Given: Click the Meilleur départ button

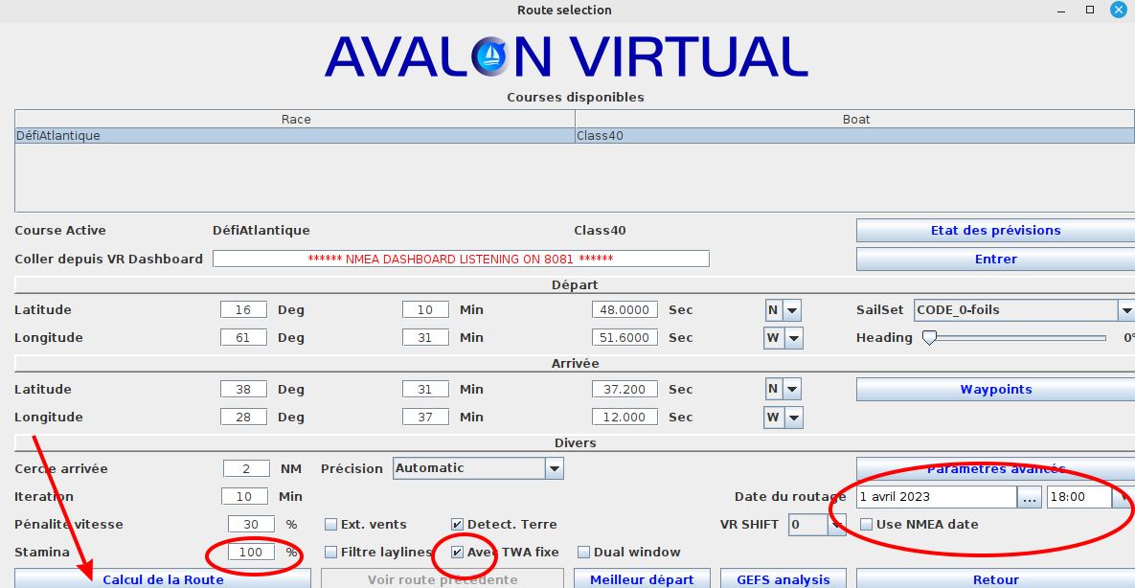Looking at the screenshot, I should click(x=641, y=578).
